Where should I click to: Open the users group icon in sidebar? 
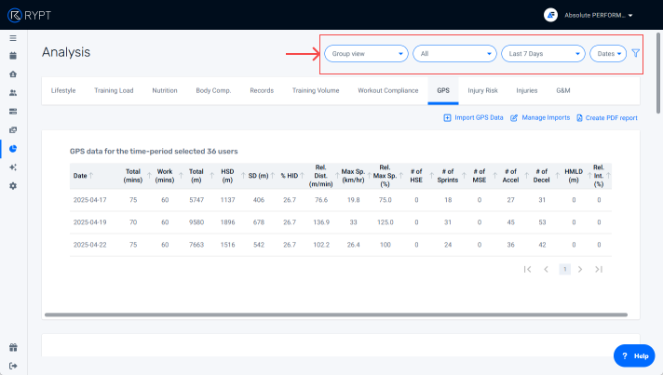pos(13,93)
